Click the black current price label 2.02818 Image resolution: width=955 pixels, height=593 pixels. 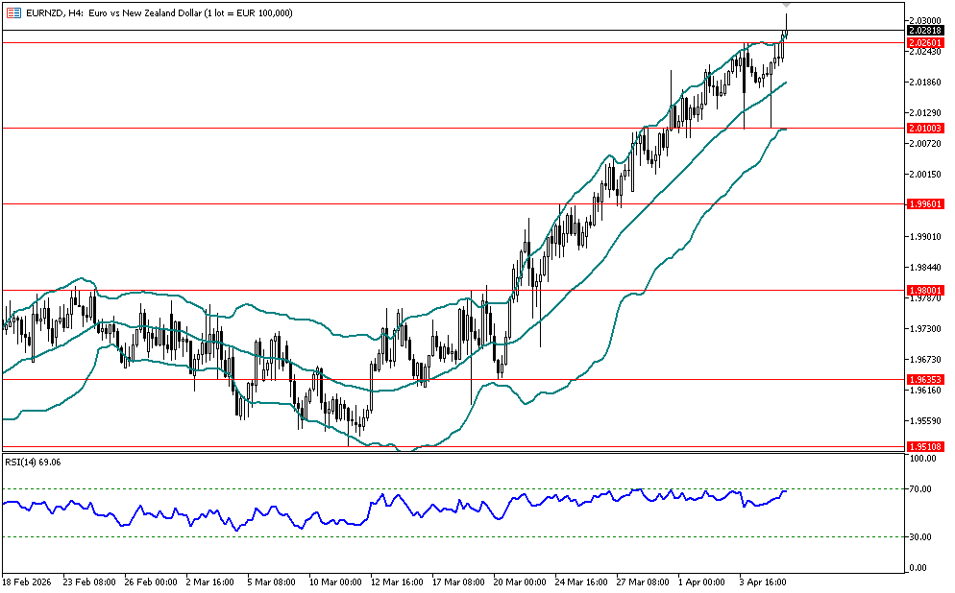pyautogui.click(x=923, y=31)
